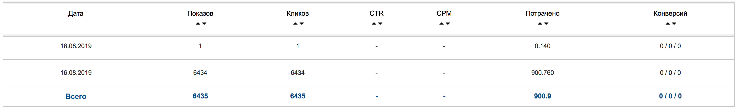The image size is (738, 111).
Task: Select the 18.08.2019 date row
Action: click(x=76, y=46)
